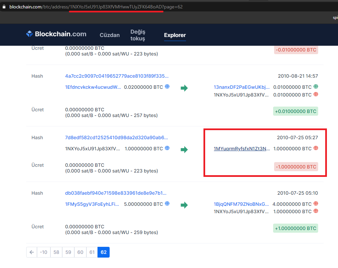This screenshot has width=338, height=268.
Task: Open address 1BjqQNFM79ZNoBNxG link
Action: [x=241, y=204]
